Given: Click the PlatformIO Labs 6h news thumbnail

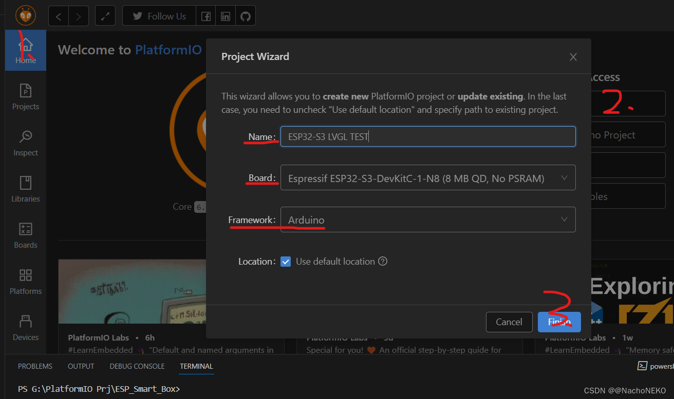Looking at the screenshot, I should [x=132, y=291].
